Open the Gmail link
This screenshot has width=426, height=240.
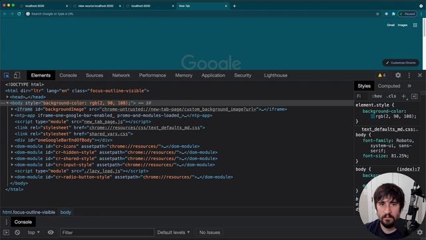click(x=391, y=25)
